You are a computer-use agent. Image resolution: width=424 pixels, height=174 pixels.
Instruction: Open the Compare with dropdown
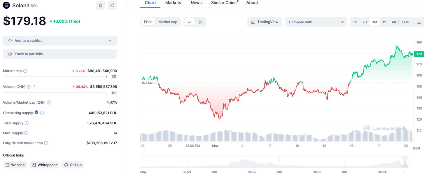[316, 22]
